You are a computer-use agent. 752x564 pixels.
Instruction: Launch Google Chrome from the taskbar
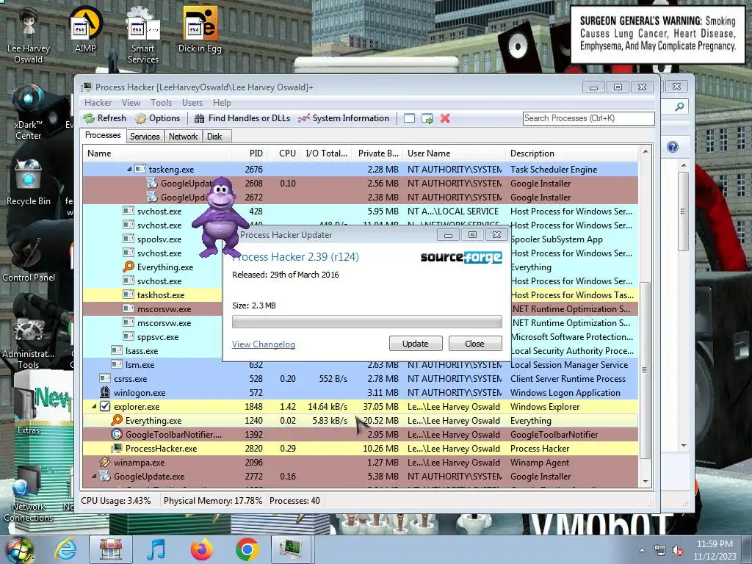pos(247,549)
